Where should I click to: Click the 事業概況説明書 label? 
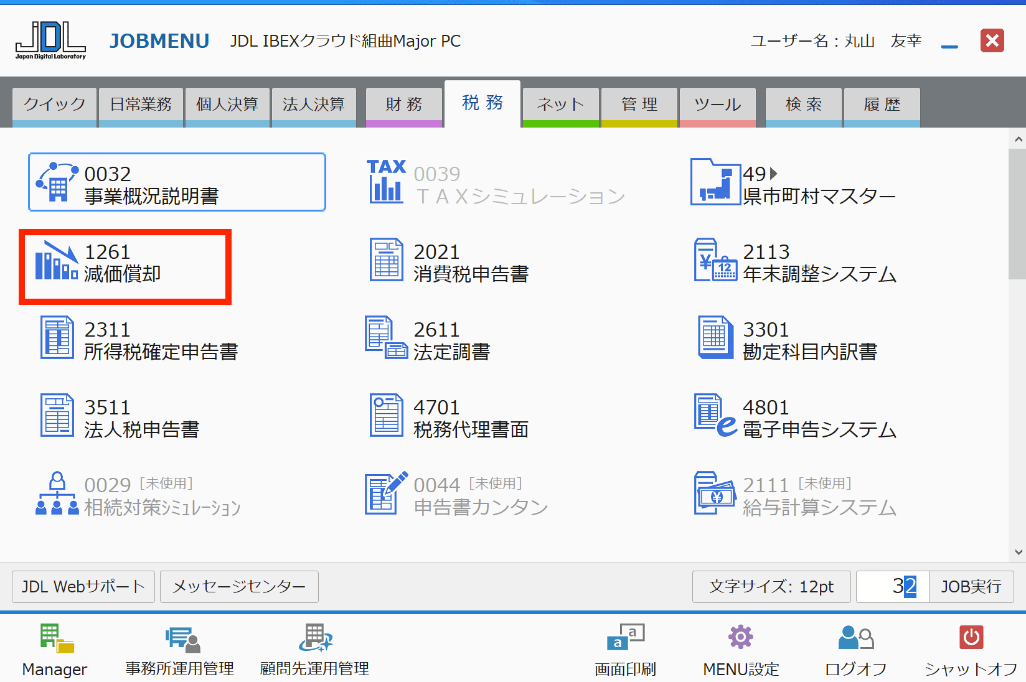pos(152,196)
